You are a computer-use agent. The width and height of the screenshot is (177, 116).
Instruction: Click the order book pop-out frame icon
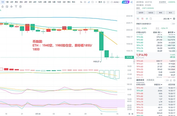tap(151, 19)
